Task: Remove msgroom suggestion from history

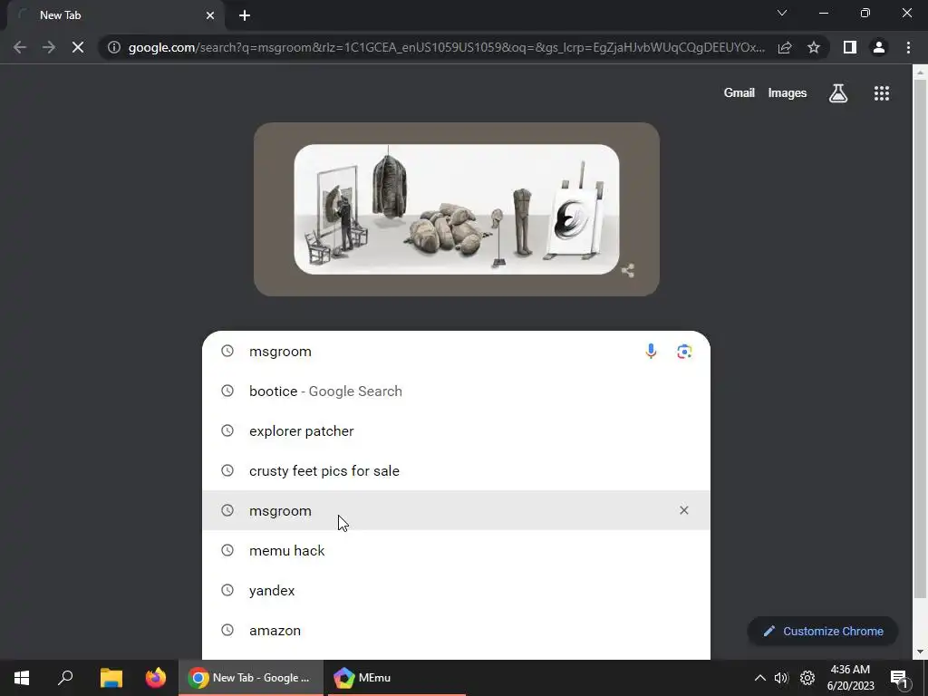Action: coord(683,510)
